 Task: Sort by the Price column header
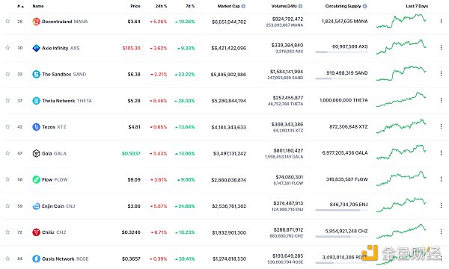tap(135, 6)
